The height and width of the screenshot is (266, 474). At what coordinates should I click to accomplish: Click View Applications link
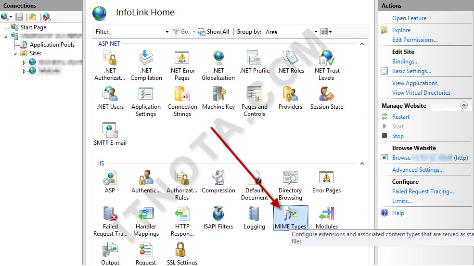415,83
